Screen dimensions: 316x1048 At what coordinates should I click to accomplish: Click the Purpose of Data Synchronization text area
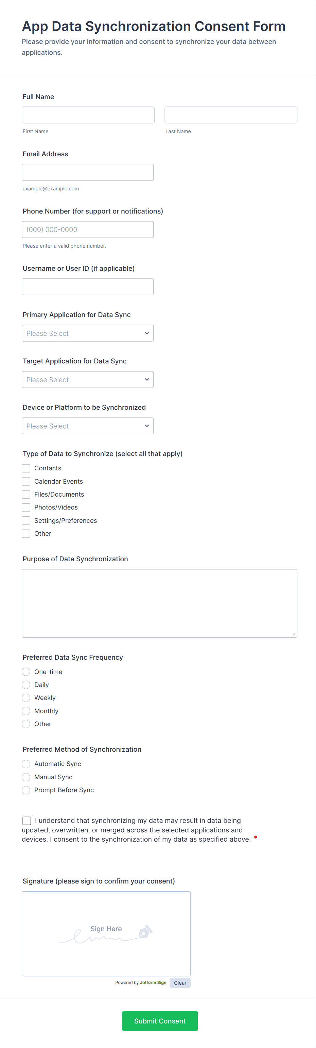coord(159,603)
